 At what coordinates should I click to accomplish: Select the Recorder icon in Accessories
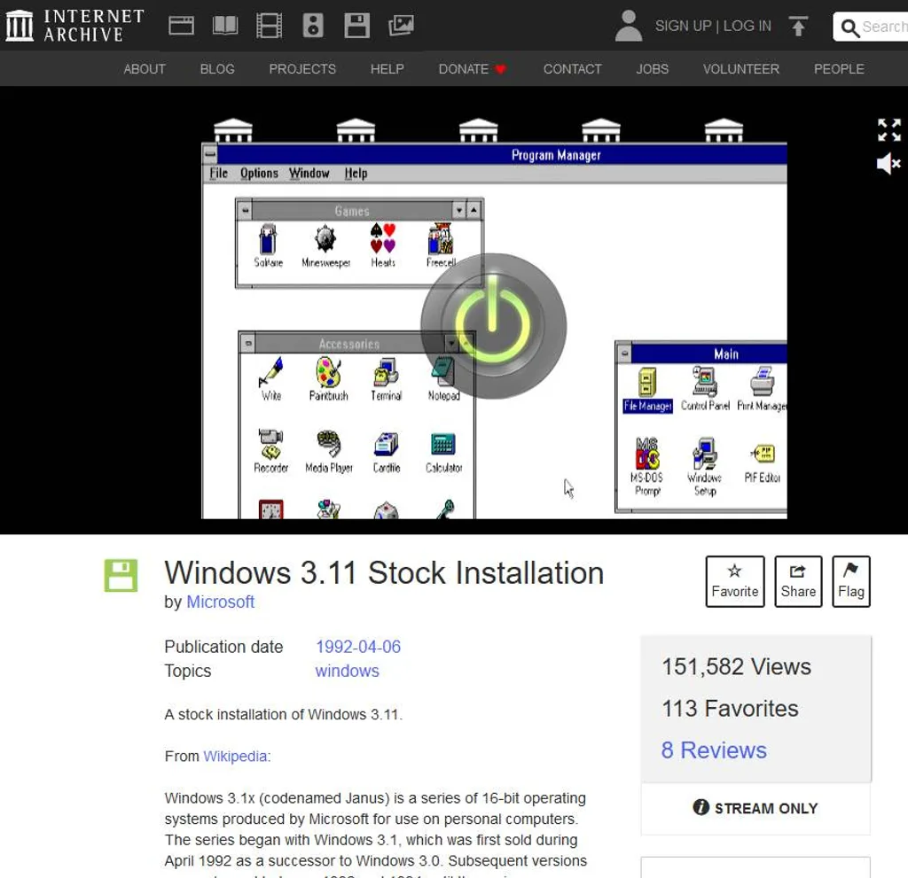pos(271,452)
